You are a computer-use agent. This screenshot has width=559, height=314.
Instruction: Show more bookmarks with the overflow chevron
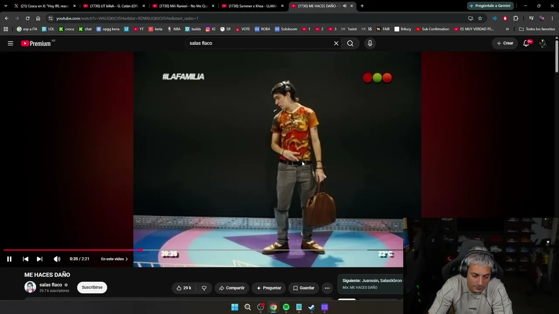pyautogui.click(x=507, y=29)
